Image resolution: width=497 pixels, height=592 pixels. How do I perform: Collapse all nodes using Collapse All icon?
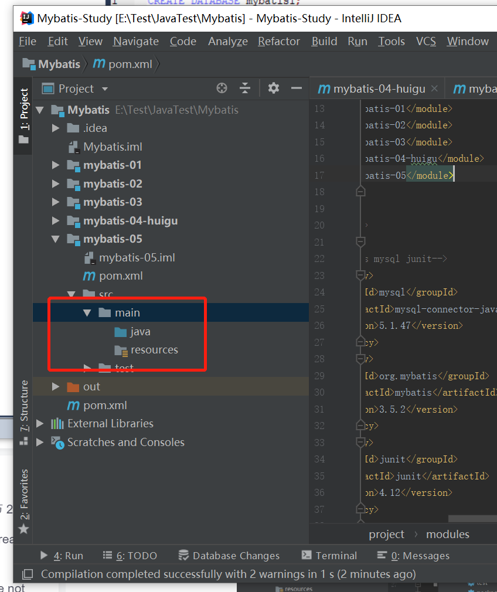[x=245, y=87]
